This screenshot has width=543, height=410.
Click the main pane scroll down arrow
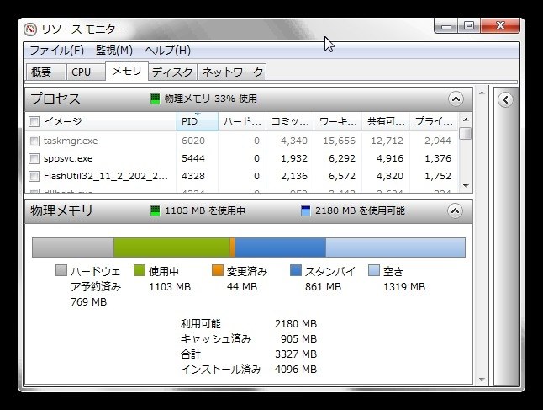tap(482, 380)
